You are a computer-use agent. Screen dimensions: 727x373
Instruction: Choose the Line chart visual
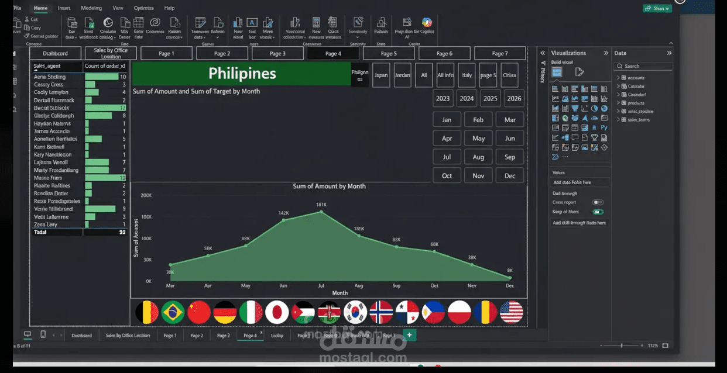click(x=555, y=99)
